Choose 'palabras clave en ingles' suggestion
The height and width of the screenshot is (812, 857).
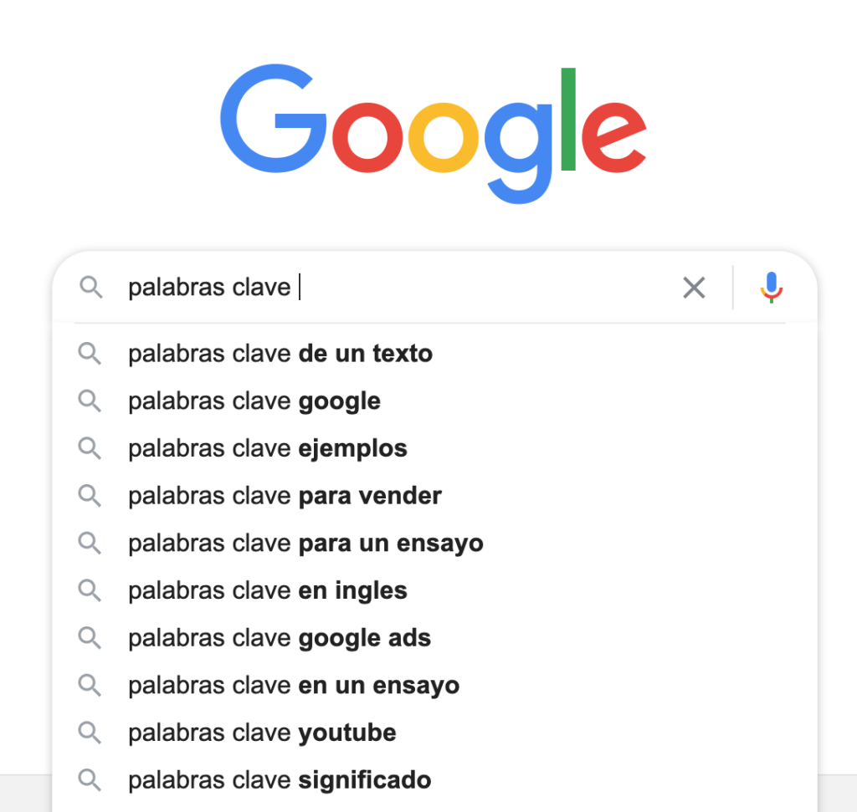pos(268,590)
